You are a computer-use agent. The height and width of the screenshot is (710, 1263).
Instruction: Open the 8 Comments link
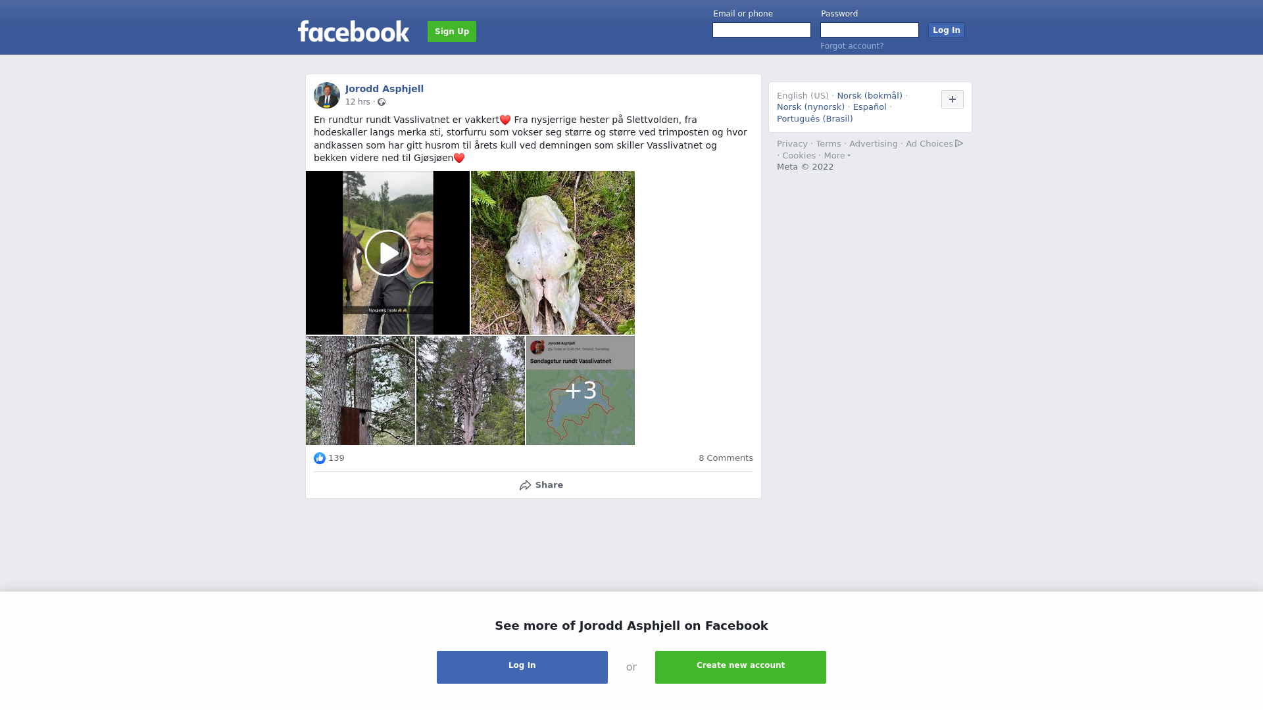[x=726, y=458]
